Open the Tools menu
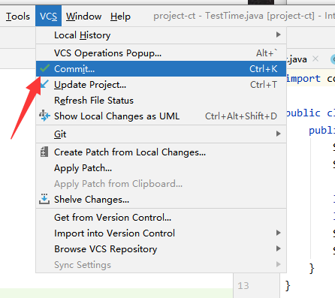Screen dimensions: 335x298 [x=18, y=17]
